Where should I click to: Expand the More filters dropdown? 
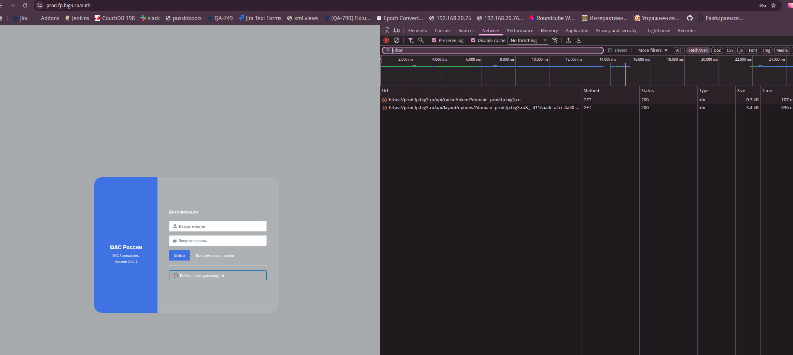click(653, 50)
